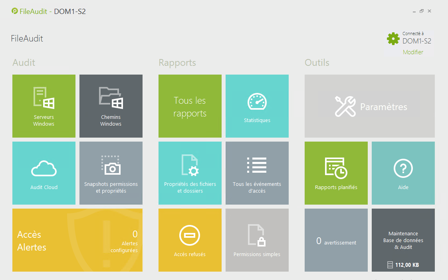Click the 112,00 KB database size indicator
Screen dimensions: 448x280
click(403, 265)
